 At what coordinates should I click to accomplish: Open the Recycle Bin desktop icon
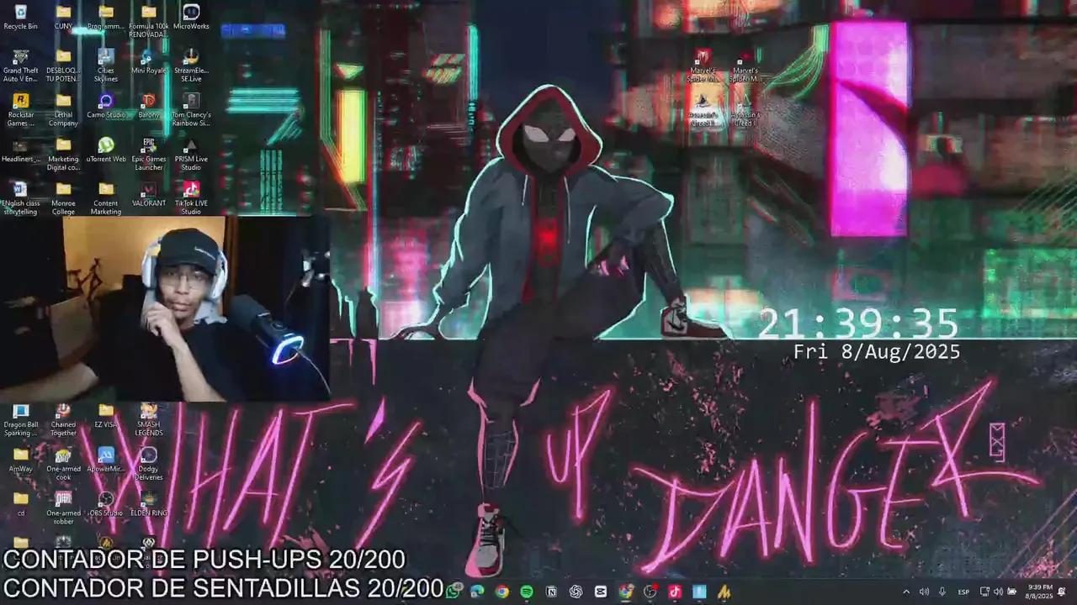point(20,17)
